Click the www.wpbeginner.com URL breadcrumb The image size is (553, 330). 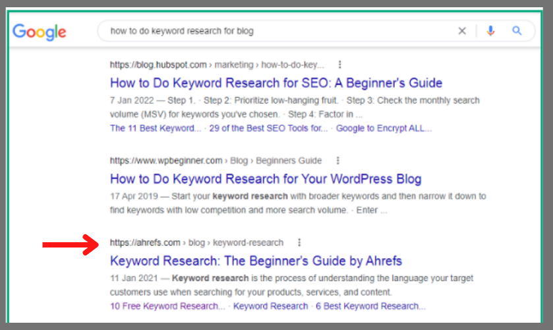[x=216, y=161]
